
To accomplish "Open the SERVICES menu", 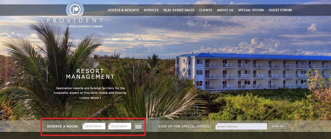I will (x=151, y=10).
